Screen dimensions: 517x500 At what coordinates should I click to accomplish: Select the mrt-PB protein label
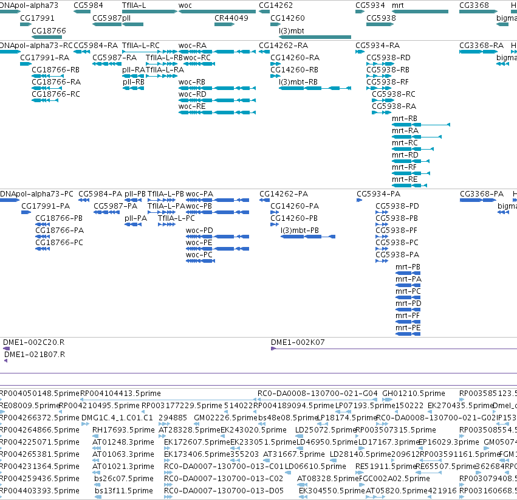coord(408,266)
